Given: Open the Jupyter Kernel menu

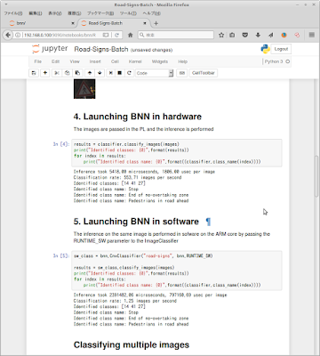Looking at the screenshot, I should tap(135, 61).
